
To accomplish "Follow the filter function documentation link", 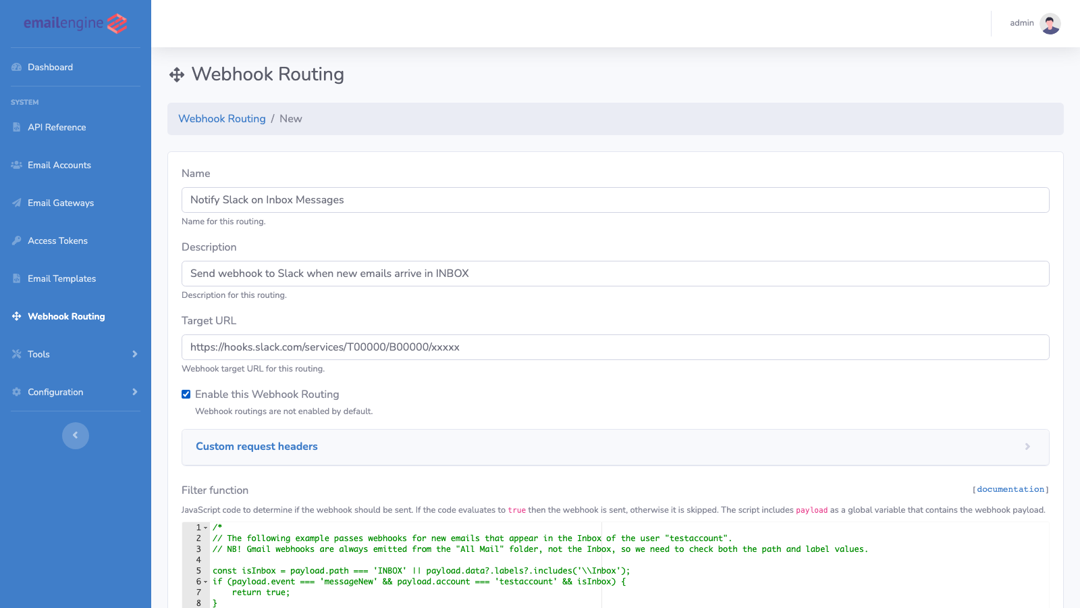I will click(1010, 489).
